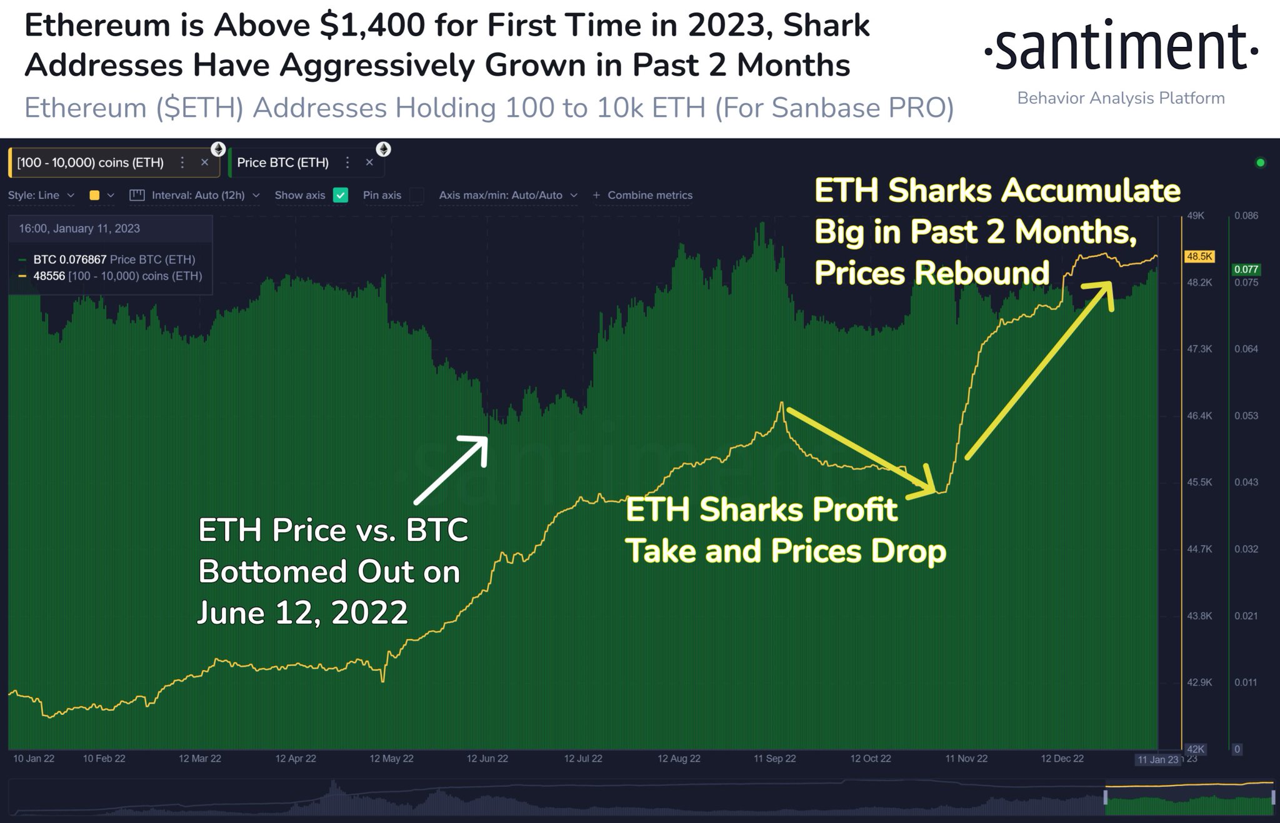
Task: Open three-dot menu for Price BTC metric
Action: (x=347, y=163)
